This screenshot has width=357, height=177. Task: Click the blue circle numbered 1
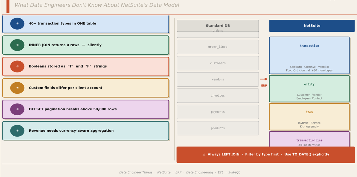(17, 24)
